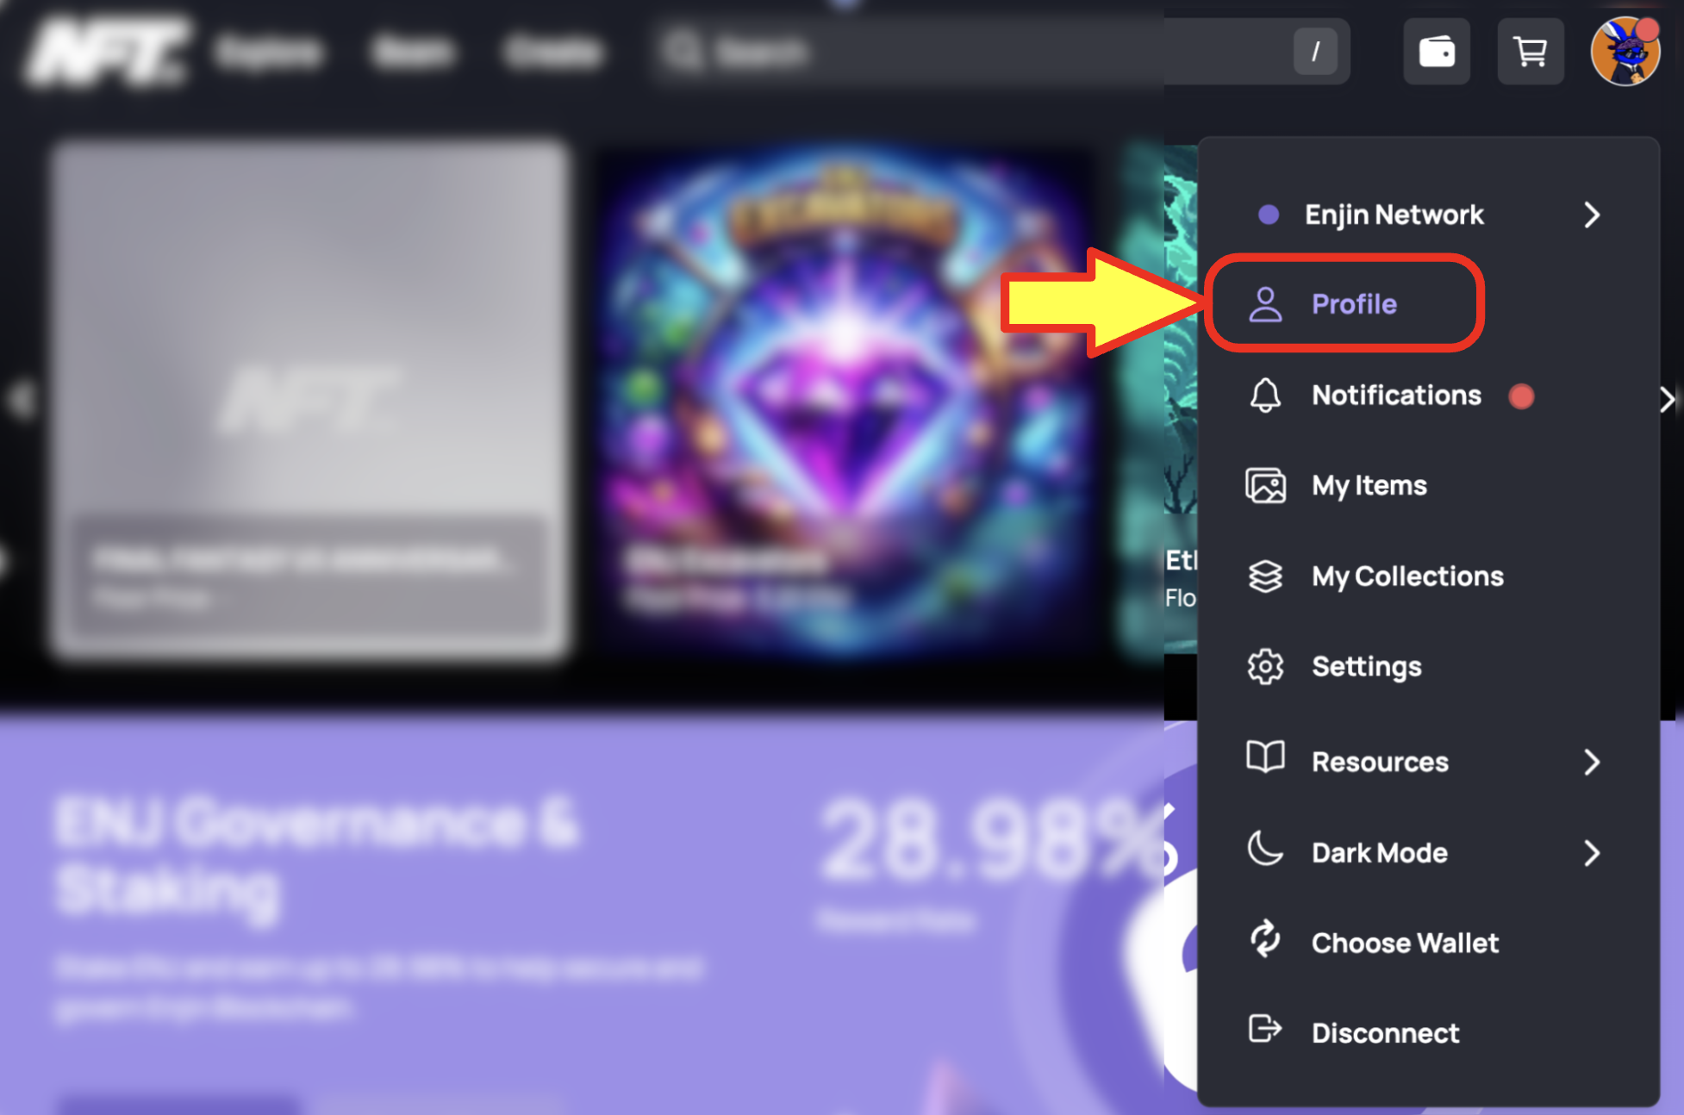Click the moon icon for Dark Mode
Screen dimensions: 1684x1115
(1265, 850)
